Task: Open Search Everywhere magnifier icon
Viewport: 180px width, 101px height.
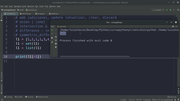Action: (x=178, y=10)
